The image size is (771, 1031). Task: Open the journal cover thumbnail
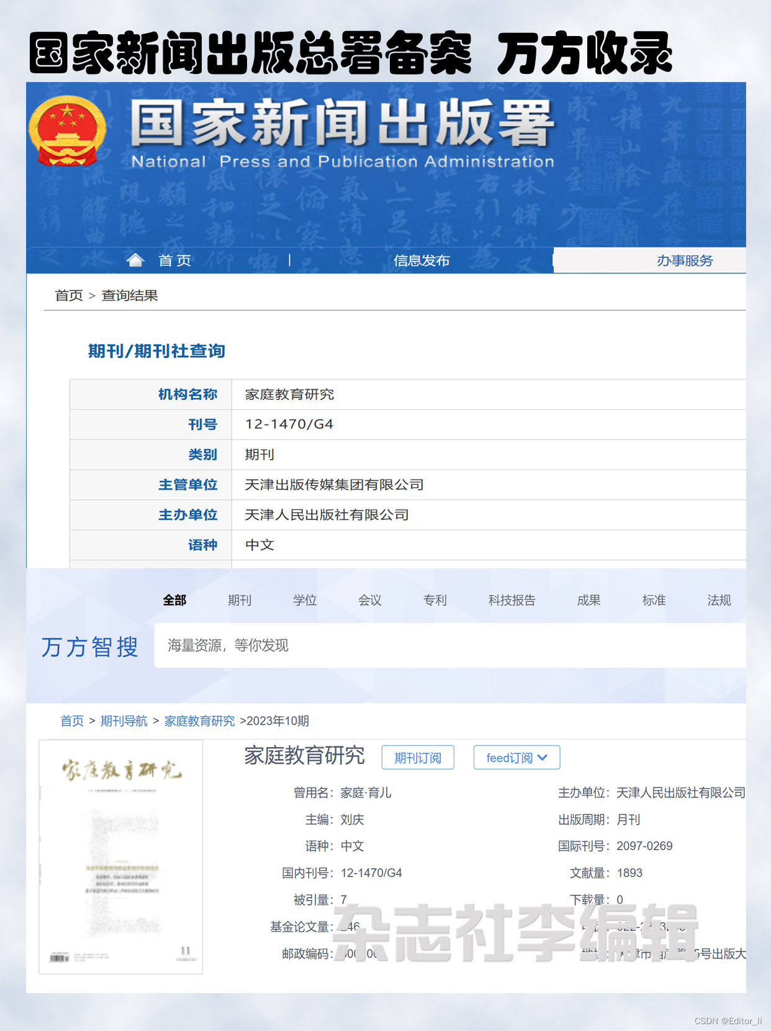click(121, 856)
